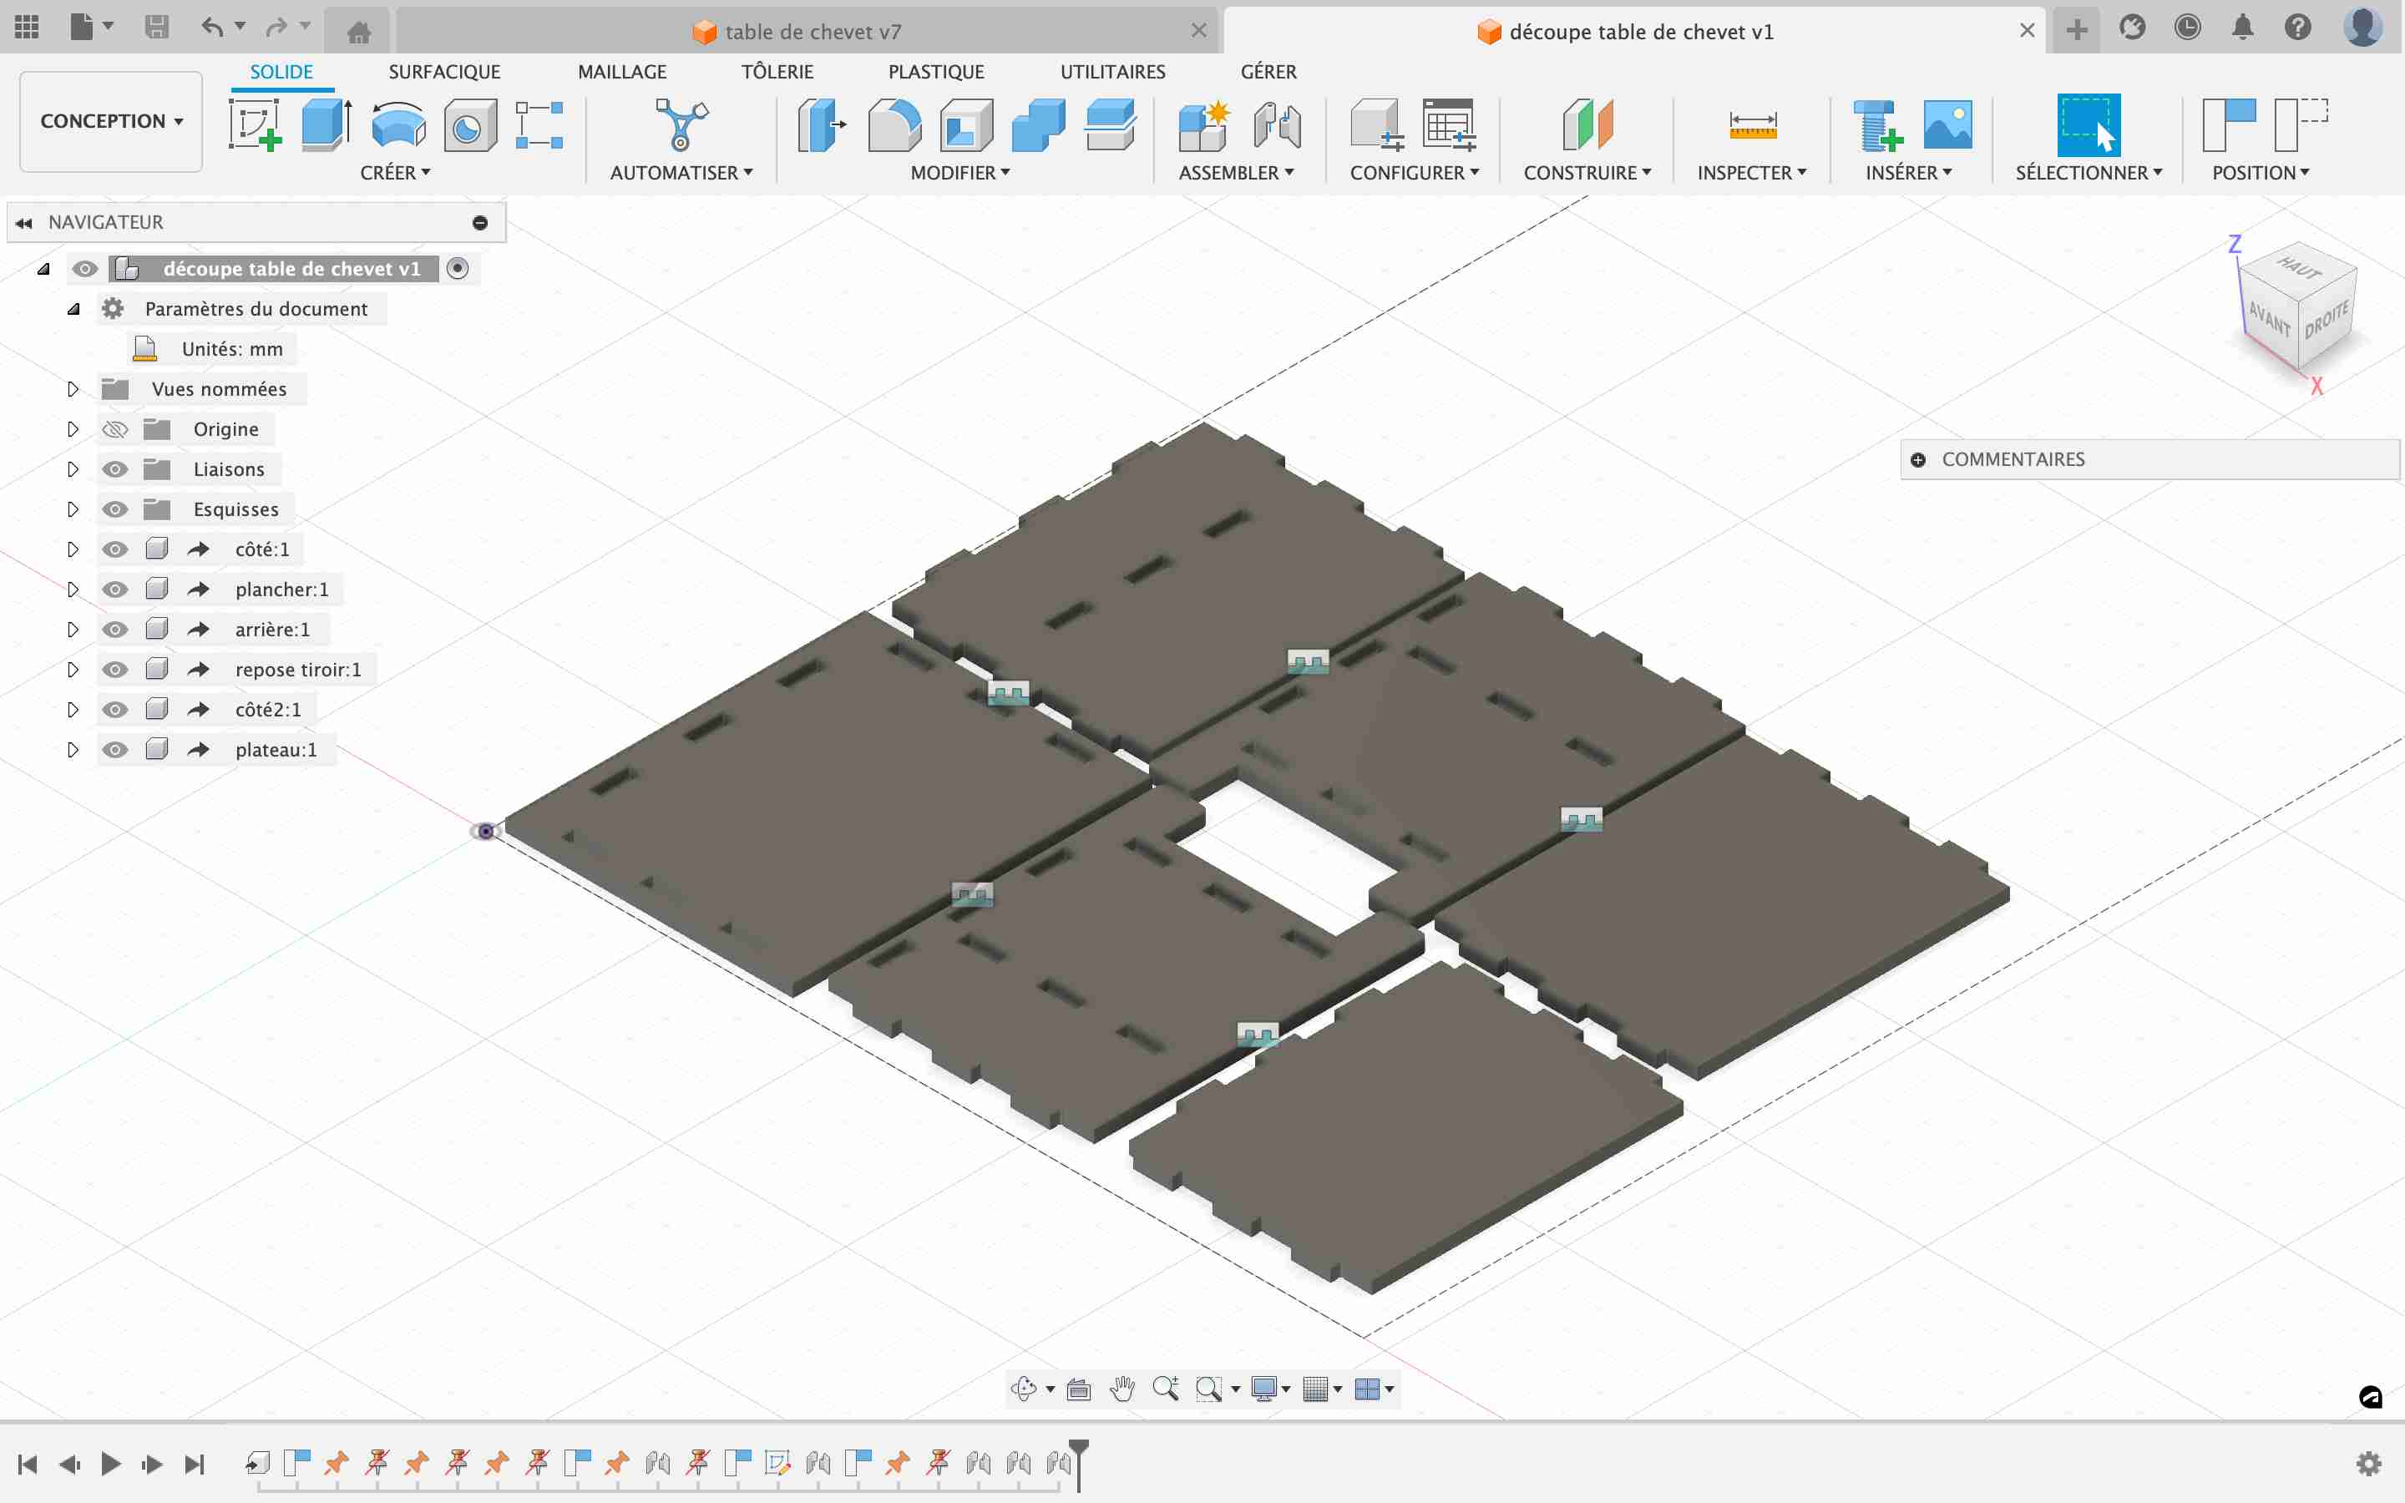Image resolution: width=2405 pixels, height=1503 pixels.
Task: Toggle visibility of côté2:1 component
Action: (x=115, y=710)
